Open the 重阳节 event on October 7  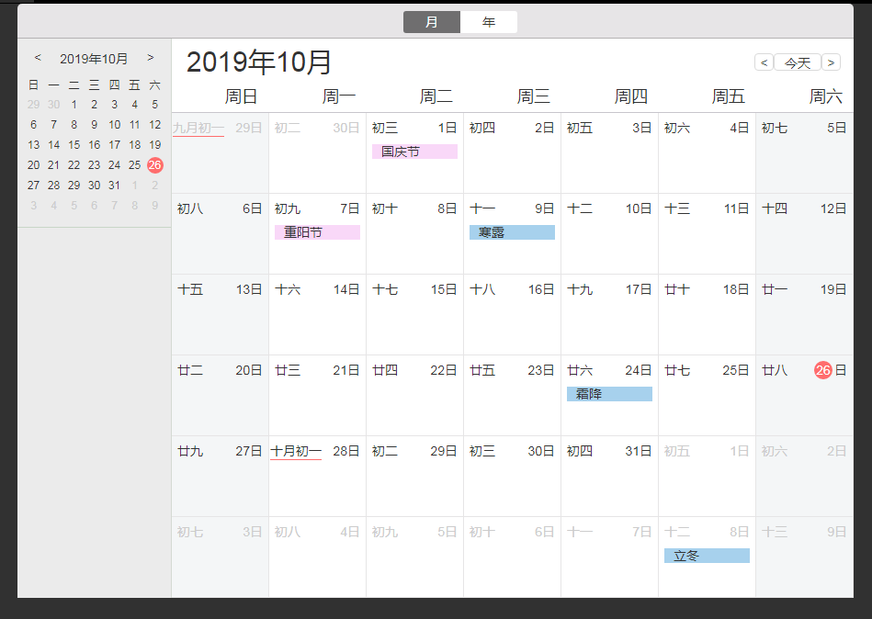(317, 232)
